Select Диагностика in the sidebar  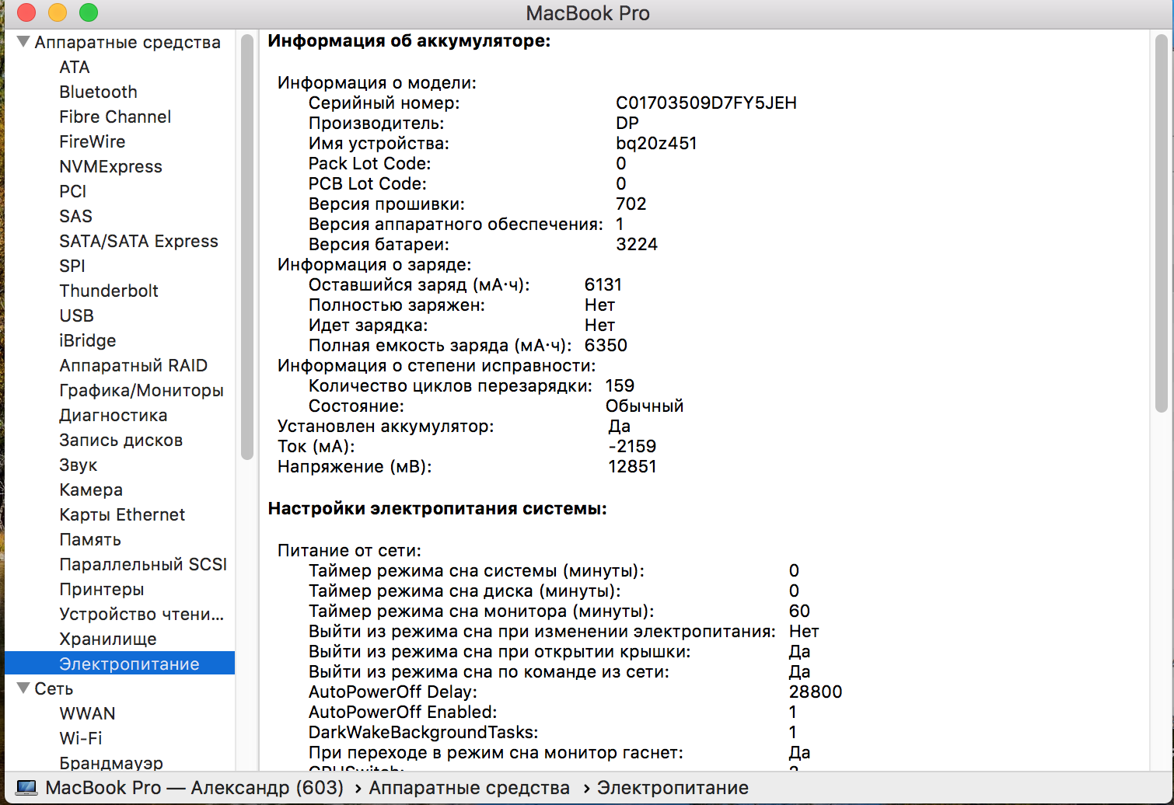point(114,415)
